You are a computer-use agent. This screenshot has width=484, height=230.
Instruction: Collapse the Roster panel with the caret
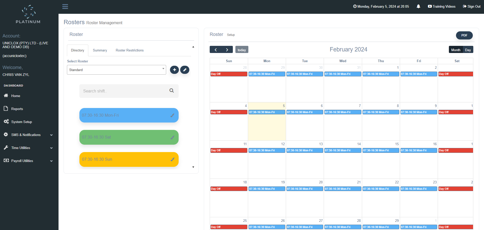point(193,47)
